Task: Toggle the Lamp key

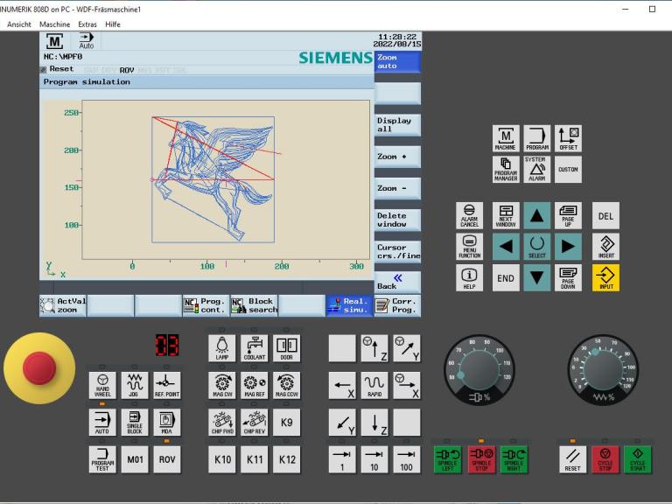Action: 222,348
